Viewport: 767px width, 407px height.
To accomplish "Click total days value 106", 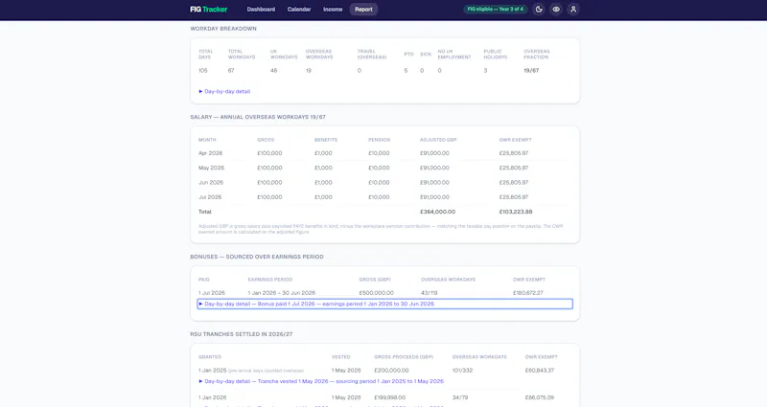I will pos(203,70).
